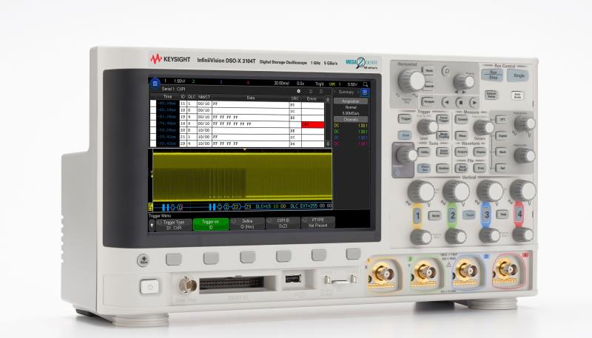The height and width of the screenshot is (338, 592).
Task: Push the Display key
Action: [x=480, y=152]
